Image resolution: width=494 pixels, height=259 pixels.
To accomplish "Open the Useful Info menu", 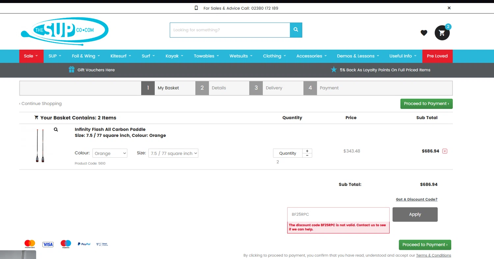I will coord(403,56).
